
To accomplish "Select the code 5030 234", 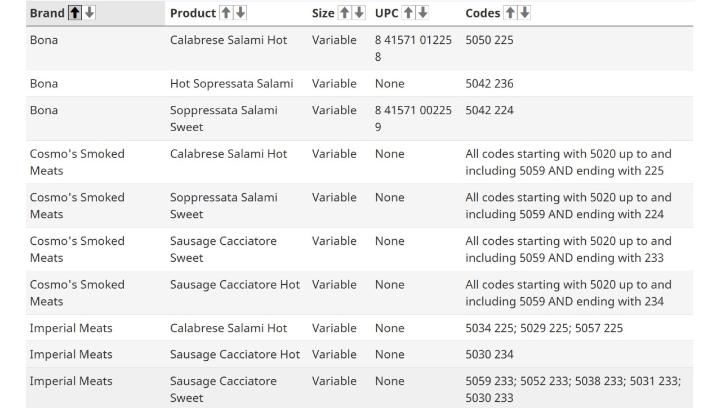I will pyautogui.click(x=489, y=355).
